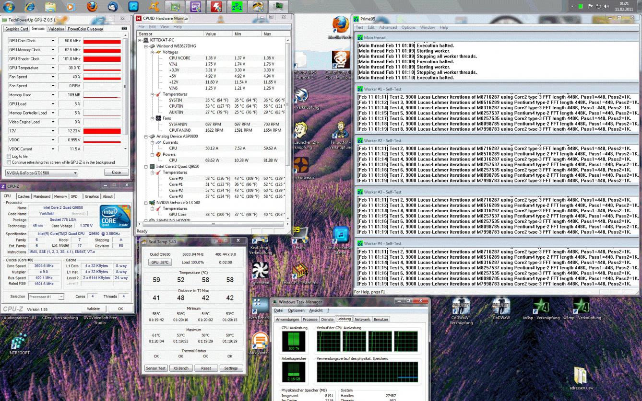The height and width of the screenshot is (401, 642).
Task: Open Thunderbird mail from the taskbar
Action: (113, 6)
